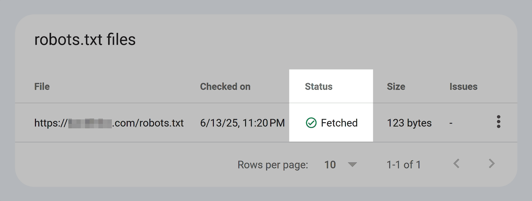Click the Size column header

(396, 87)
